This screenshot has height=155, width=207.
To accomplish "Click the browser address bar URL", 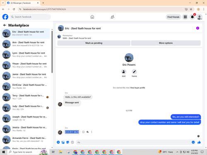I will point(44,9).
